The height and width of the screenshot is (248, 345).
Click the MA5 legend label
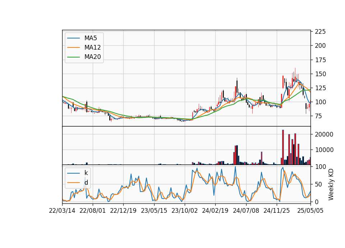point(91,38)
